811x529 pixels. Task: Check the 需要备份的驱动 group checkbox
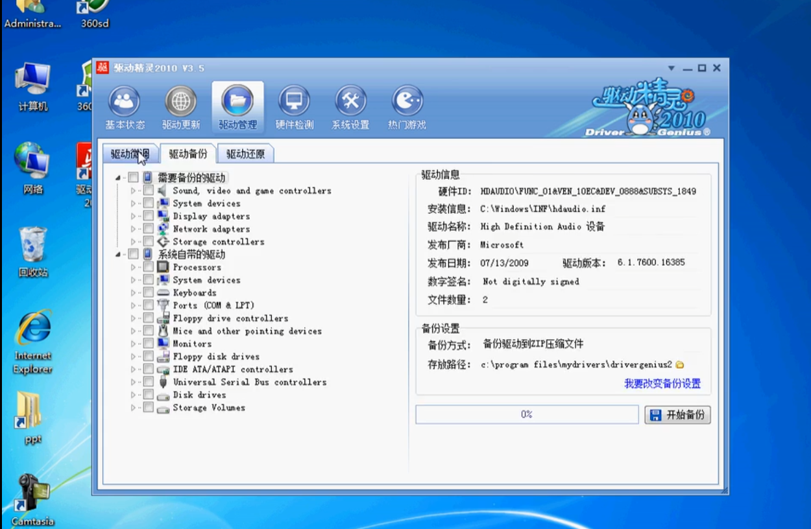[x=133, y=178]
